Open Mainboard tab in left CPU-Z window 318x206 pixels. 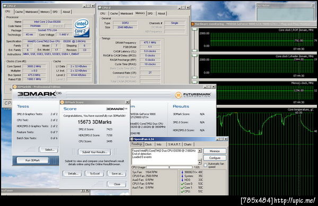tap(31, 12)
